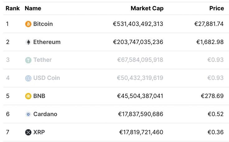The image size is (229, 142).
Task: Open the USD Coin name link
Action: [47, 78]
